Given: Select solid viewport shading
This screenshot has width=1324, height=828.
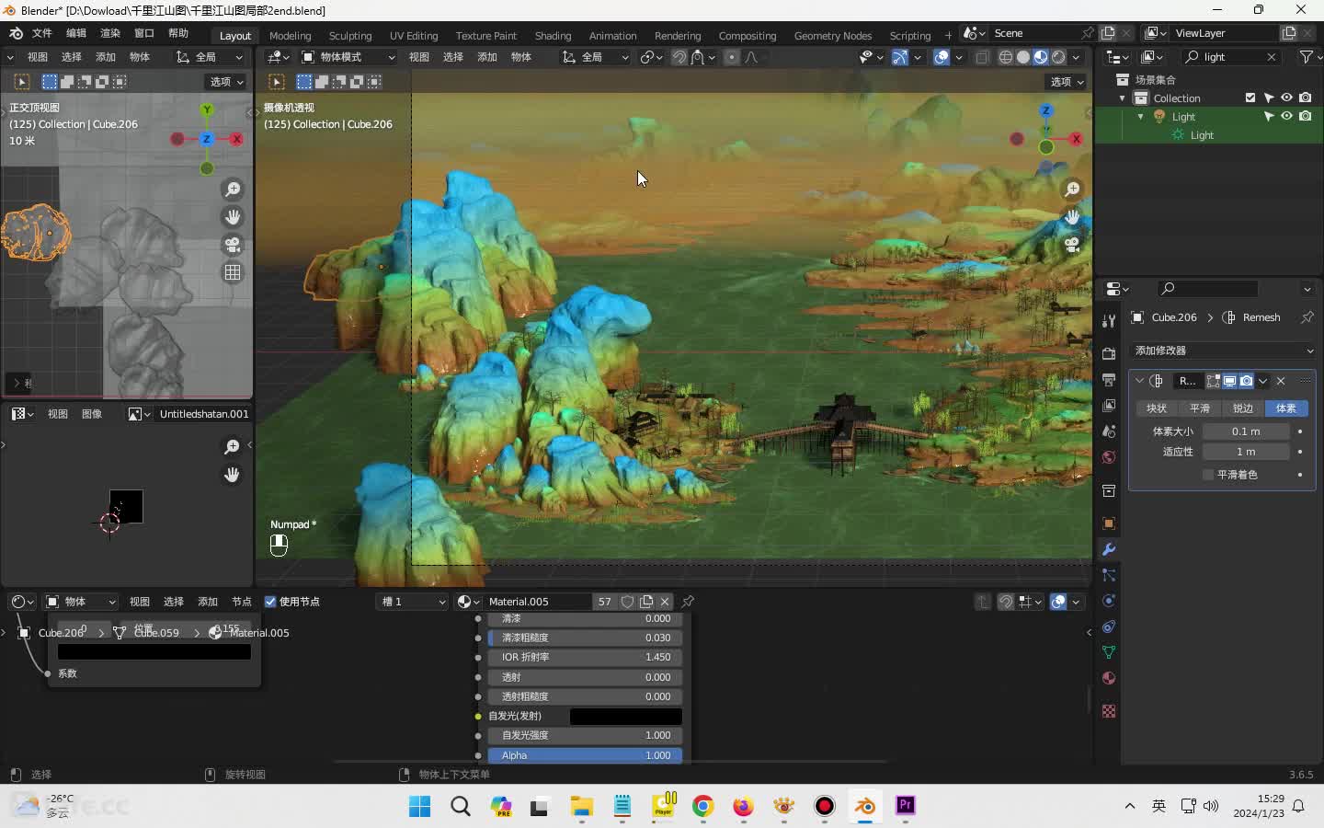Looking at the screenshot, I should click(1023, 57).
